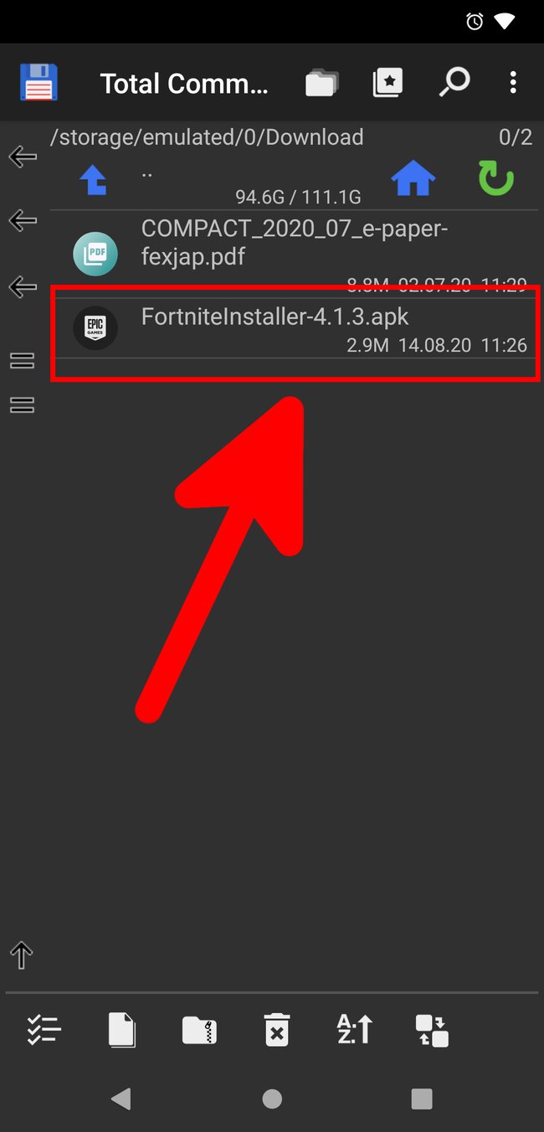Viewport: 544px width, 1132px height.
Task: Tap the floppy disk app icon
Action: pos(38,82)
